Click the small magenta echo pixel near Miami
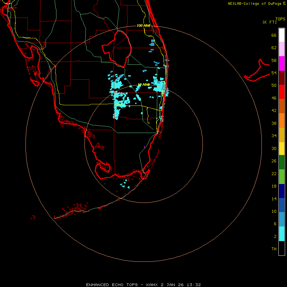Viewport: 287px width, 287px height. tap(144, 147)
